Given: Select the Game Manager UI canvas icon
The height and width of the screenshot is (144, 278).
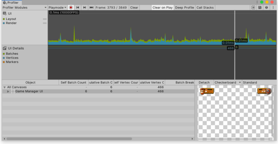Looking at the screenshot, I should (x=13, y=91).
